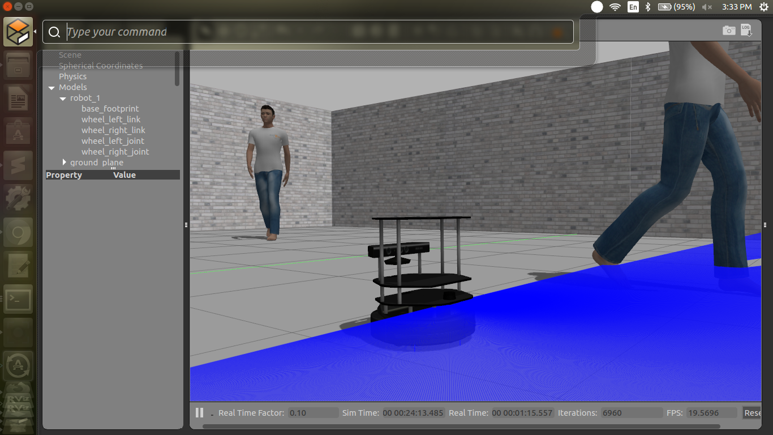Click the FPS value 19.5696

coord(711,413)
